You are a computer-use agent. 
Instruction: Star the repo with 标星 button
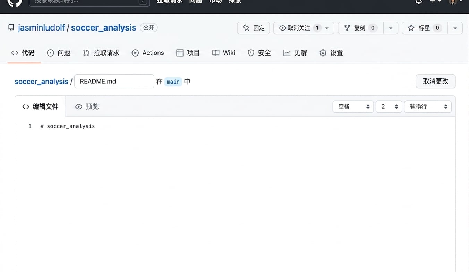[x=425, y=28]
